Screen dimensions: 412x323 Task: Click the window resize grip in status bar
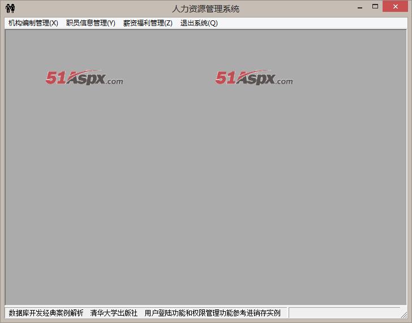pyautogui.click(x=404, y=315)
